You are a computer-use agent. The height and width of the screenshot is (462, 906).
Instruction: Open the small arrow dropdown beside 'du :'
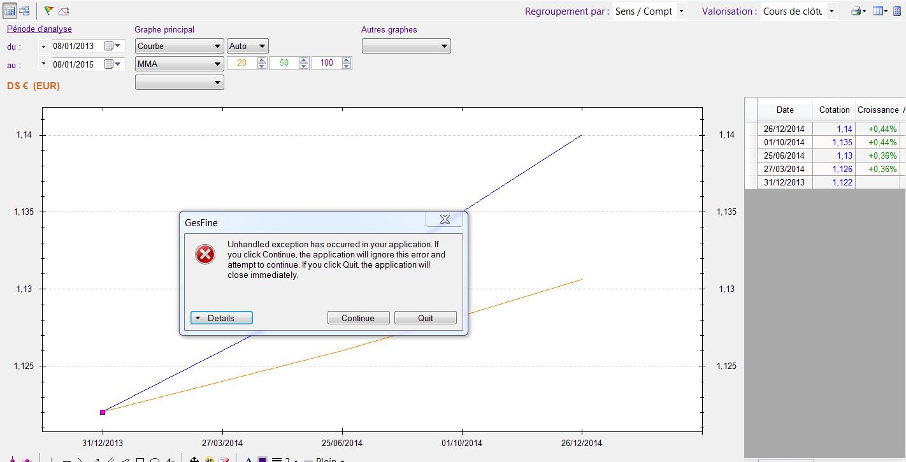pyautogui.click(x=43, y=46)
